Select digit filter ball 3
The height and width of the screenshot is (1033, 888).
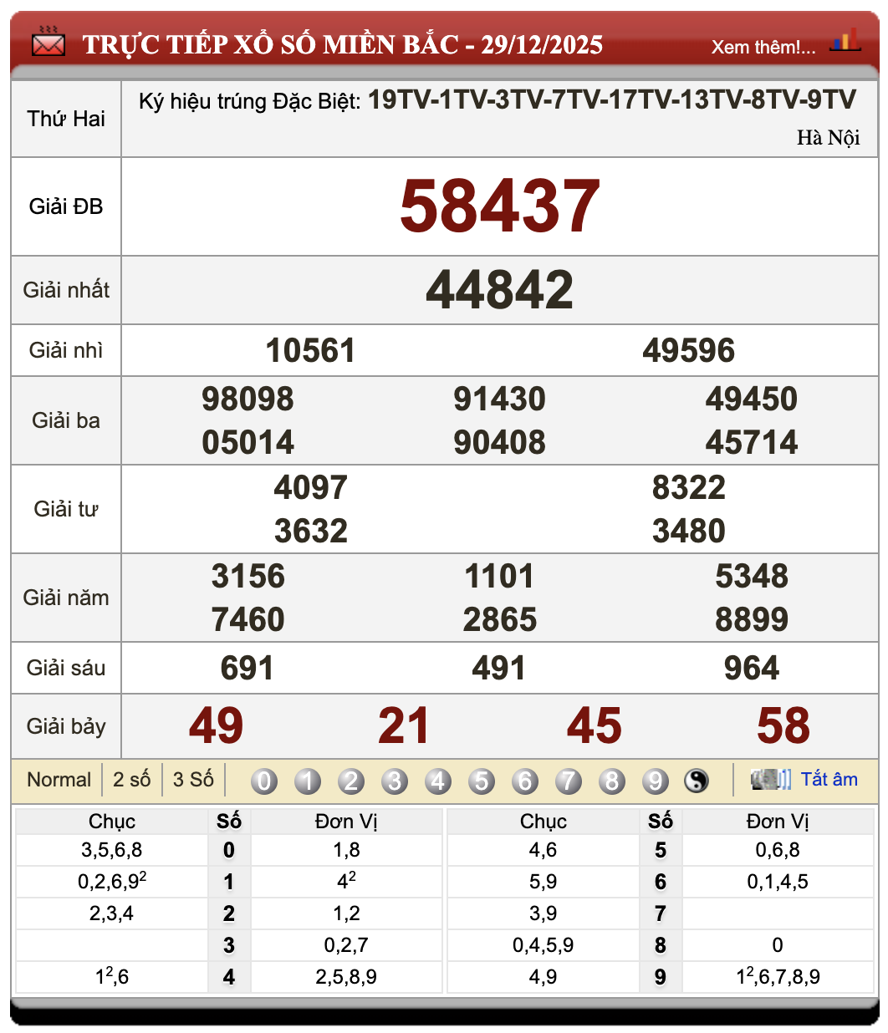coord(395,781)
